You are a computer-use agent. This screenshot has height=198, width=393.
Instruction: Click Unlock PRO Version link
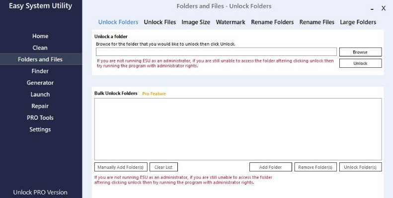coord(40,193)
